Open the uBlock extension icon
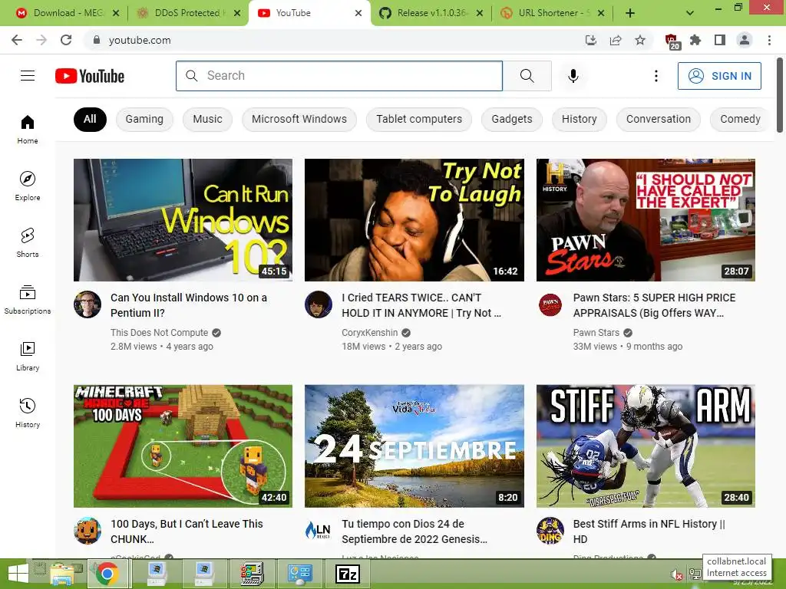 coord(672,41)
